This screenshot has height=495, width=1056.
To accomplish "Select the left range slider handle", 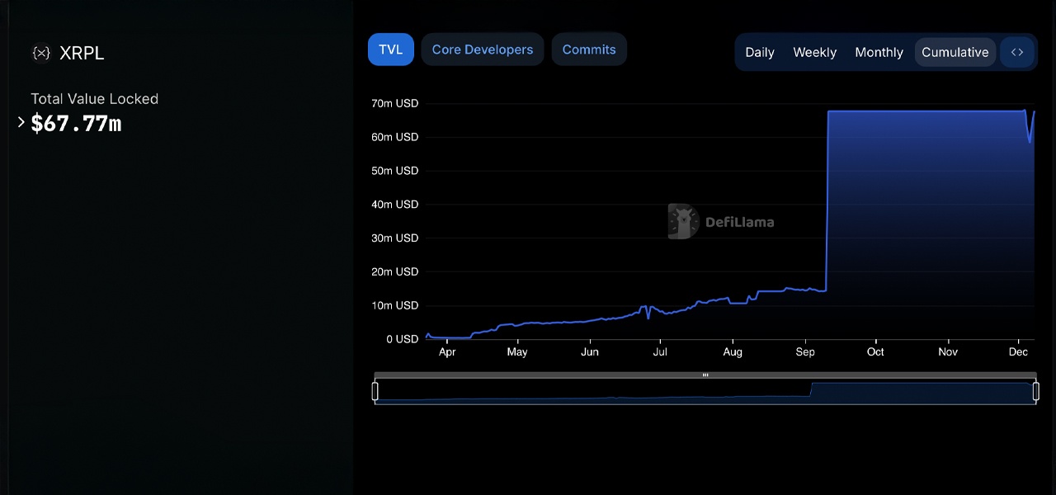I will click(x=375, y=391).
